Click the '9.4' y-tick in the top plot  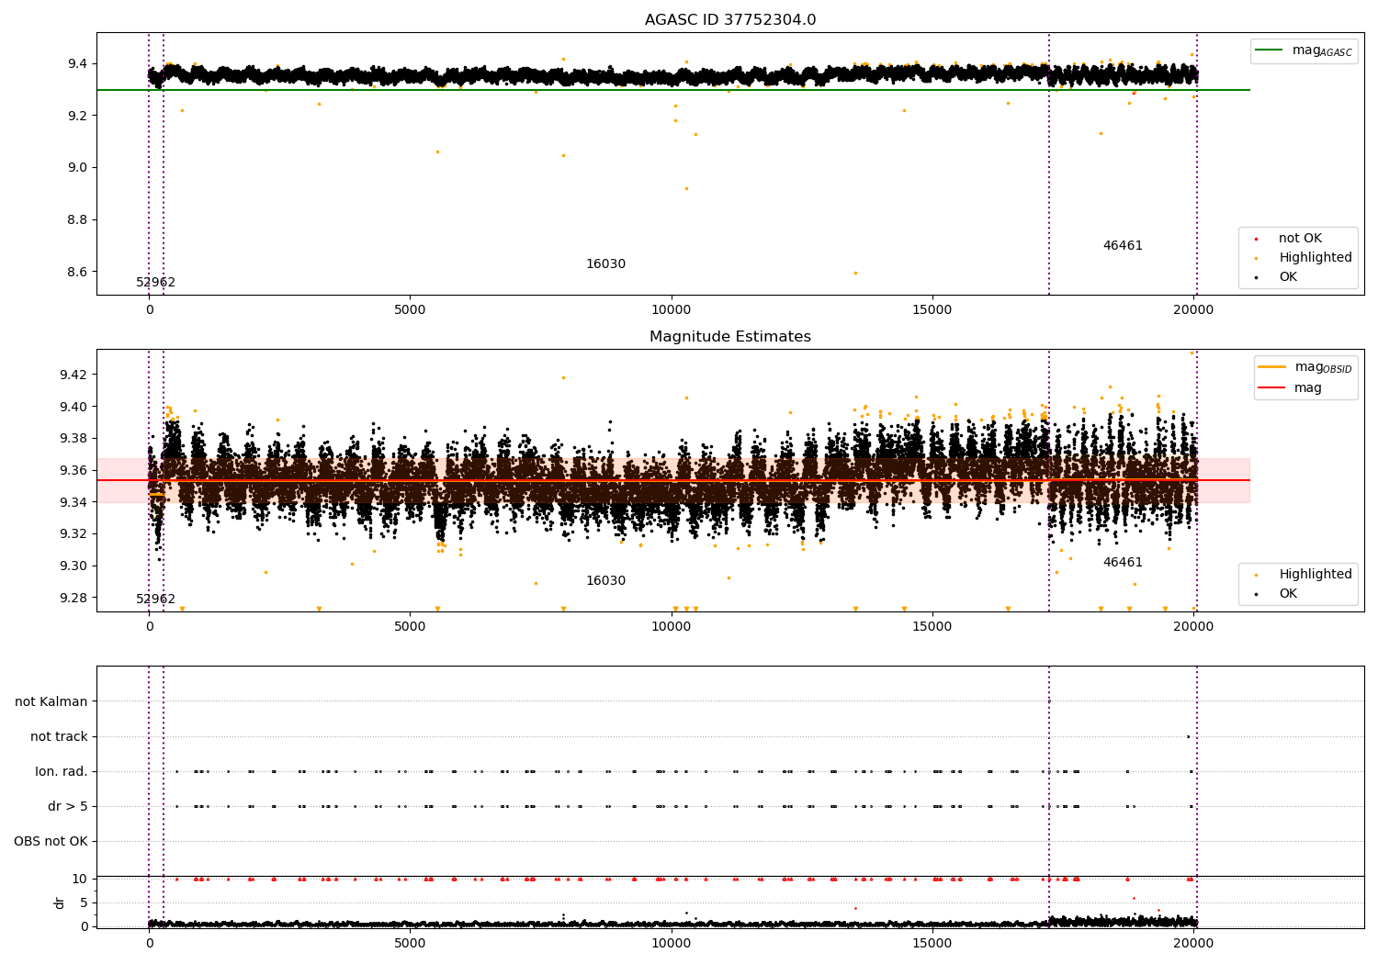[x=78, y=64]
